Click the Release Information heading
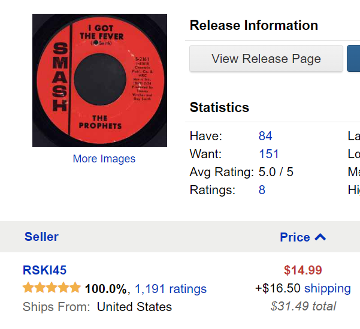Image resolution: width=360 pixels, height=329 pixels. (x=254, y=25)
